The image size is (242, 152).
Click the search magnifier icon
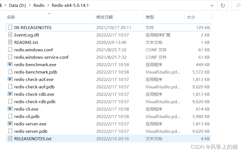pos(238,5)
